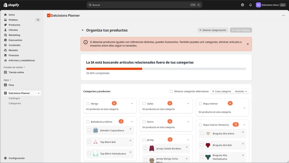Go back with the arrow next to Organiza tus productos

tap(83, 30)
